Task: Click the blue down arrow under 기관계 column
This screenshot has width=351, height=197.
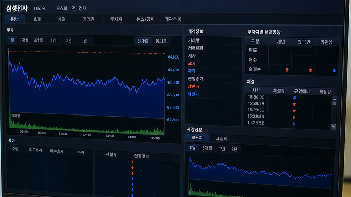Action: [334, 71]
